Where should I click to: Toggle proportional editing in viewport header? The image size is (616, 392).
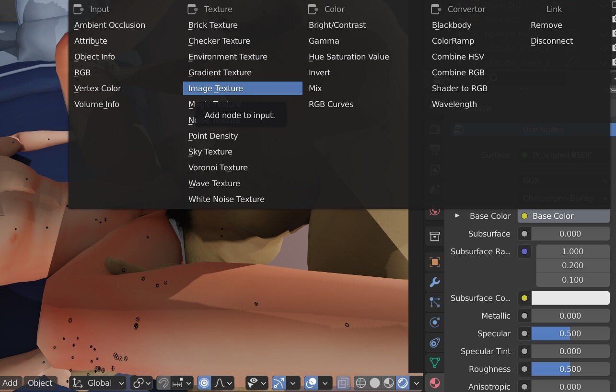point(204,383)
